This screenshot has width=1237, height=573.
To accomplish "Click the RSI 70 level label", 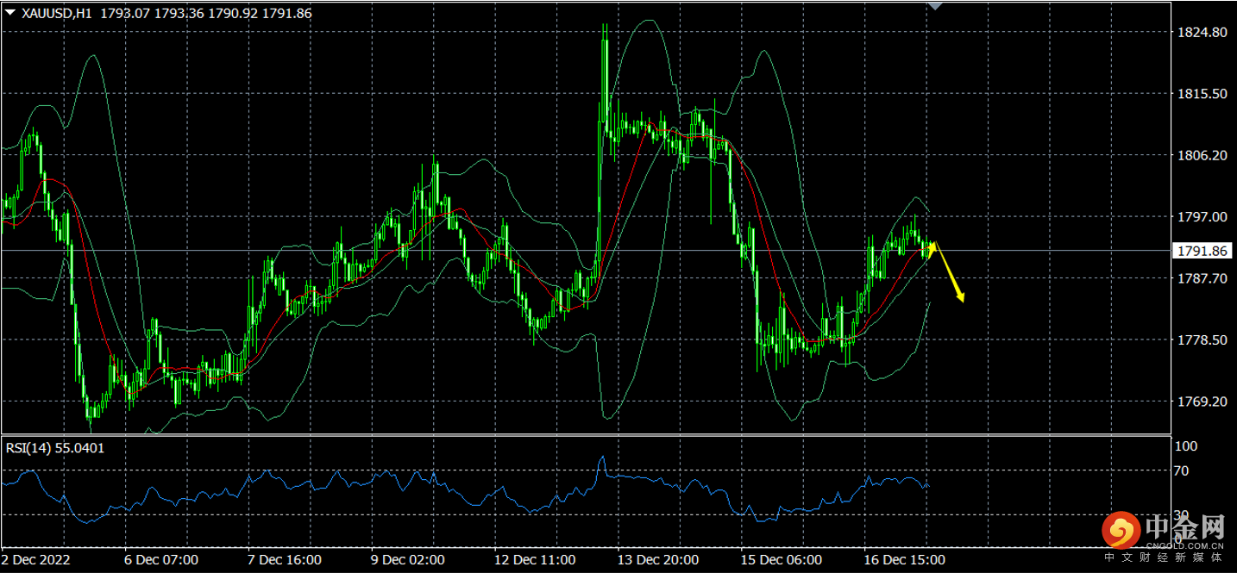I will [x=1181, y=471].
